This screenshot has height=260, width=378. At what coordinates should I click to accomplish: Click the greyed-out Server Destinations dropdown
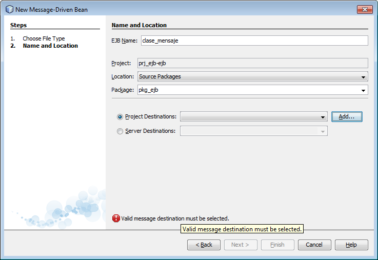[x=253, y=131]
